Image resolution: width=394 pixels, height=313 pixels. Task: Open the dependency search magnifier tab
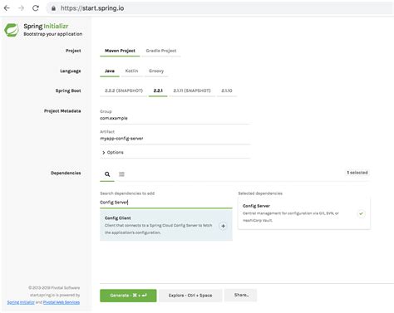click(107, 174)
